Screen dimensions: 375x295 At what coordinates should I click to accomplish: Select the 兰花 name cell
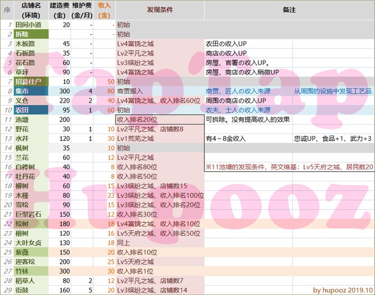(x=31, y=157)
